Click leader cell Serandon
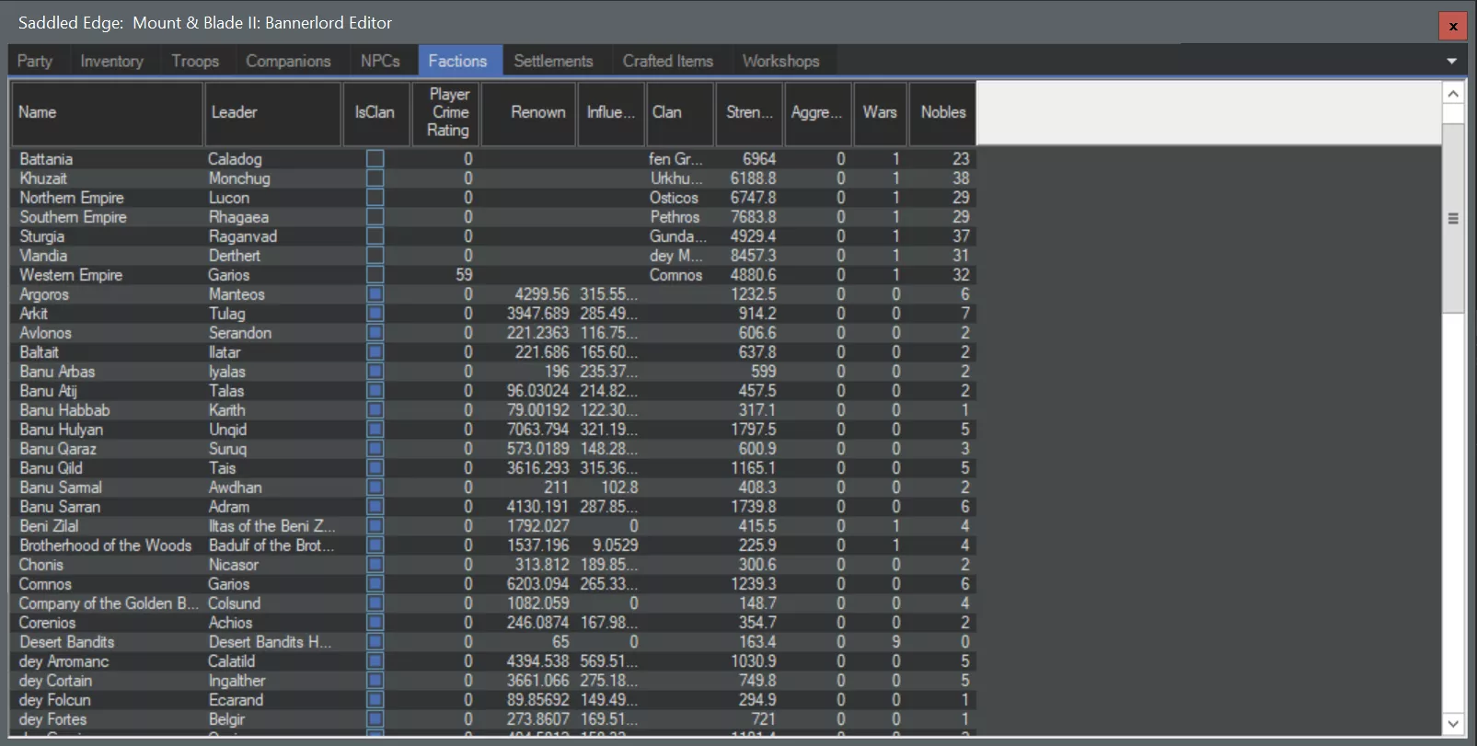 coord(240,333)
